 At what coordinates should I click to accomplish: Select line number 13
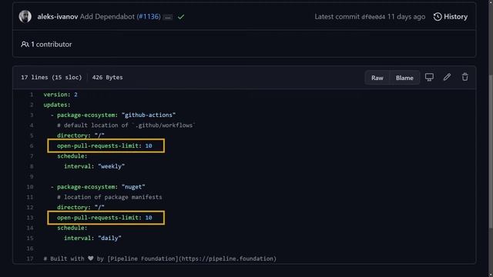[30, 218]
